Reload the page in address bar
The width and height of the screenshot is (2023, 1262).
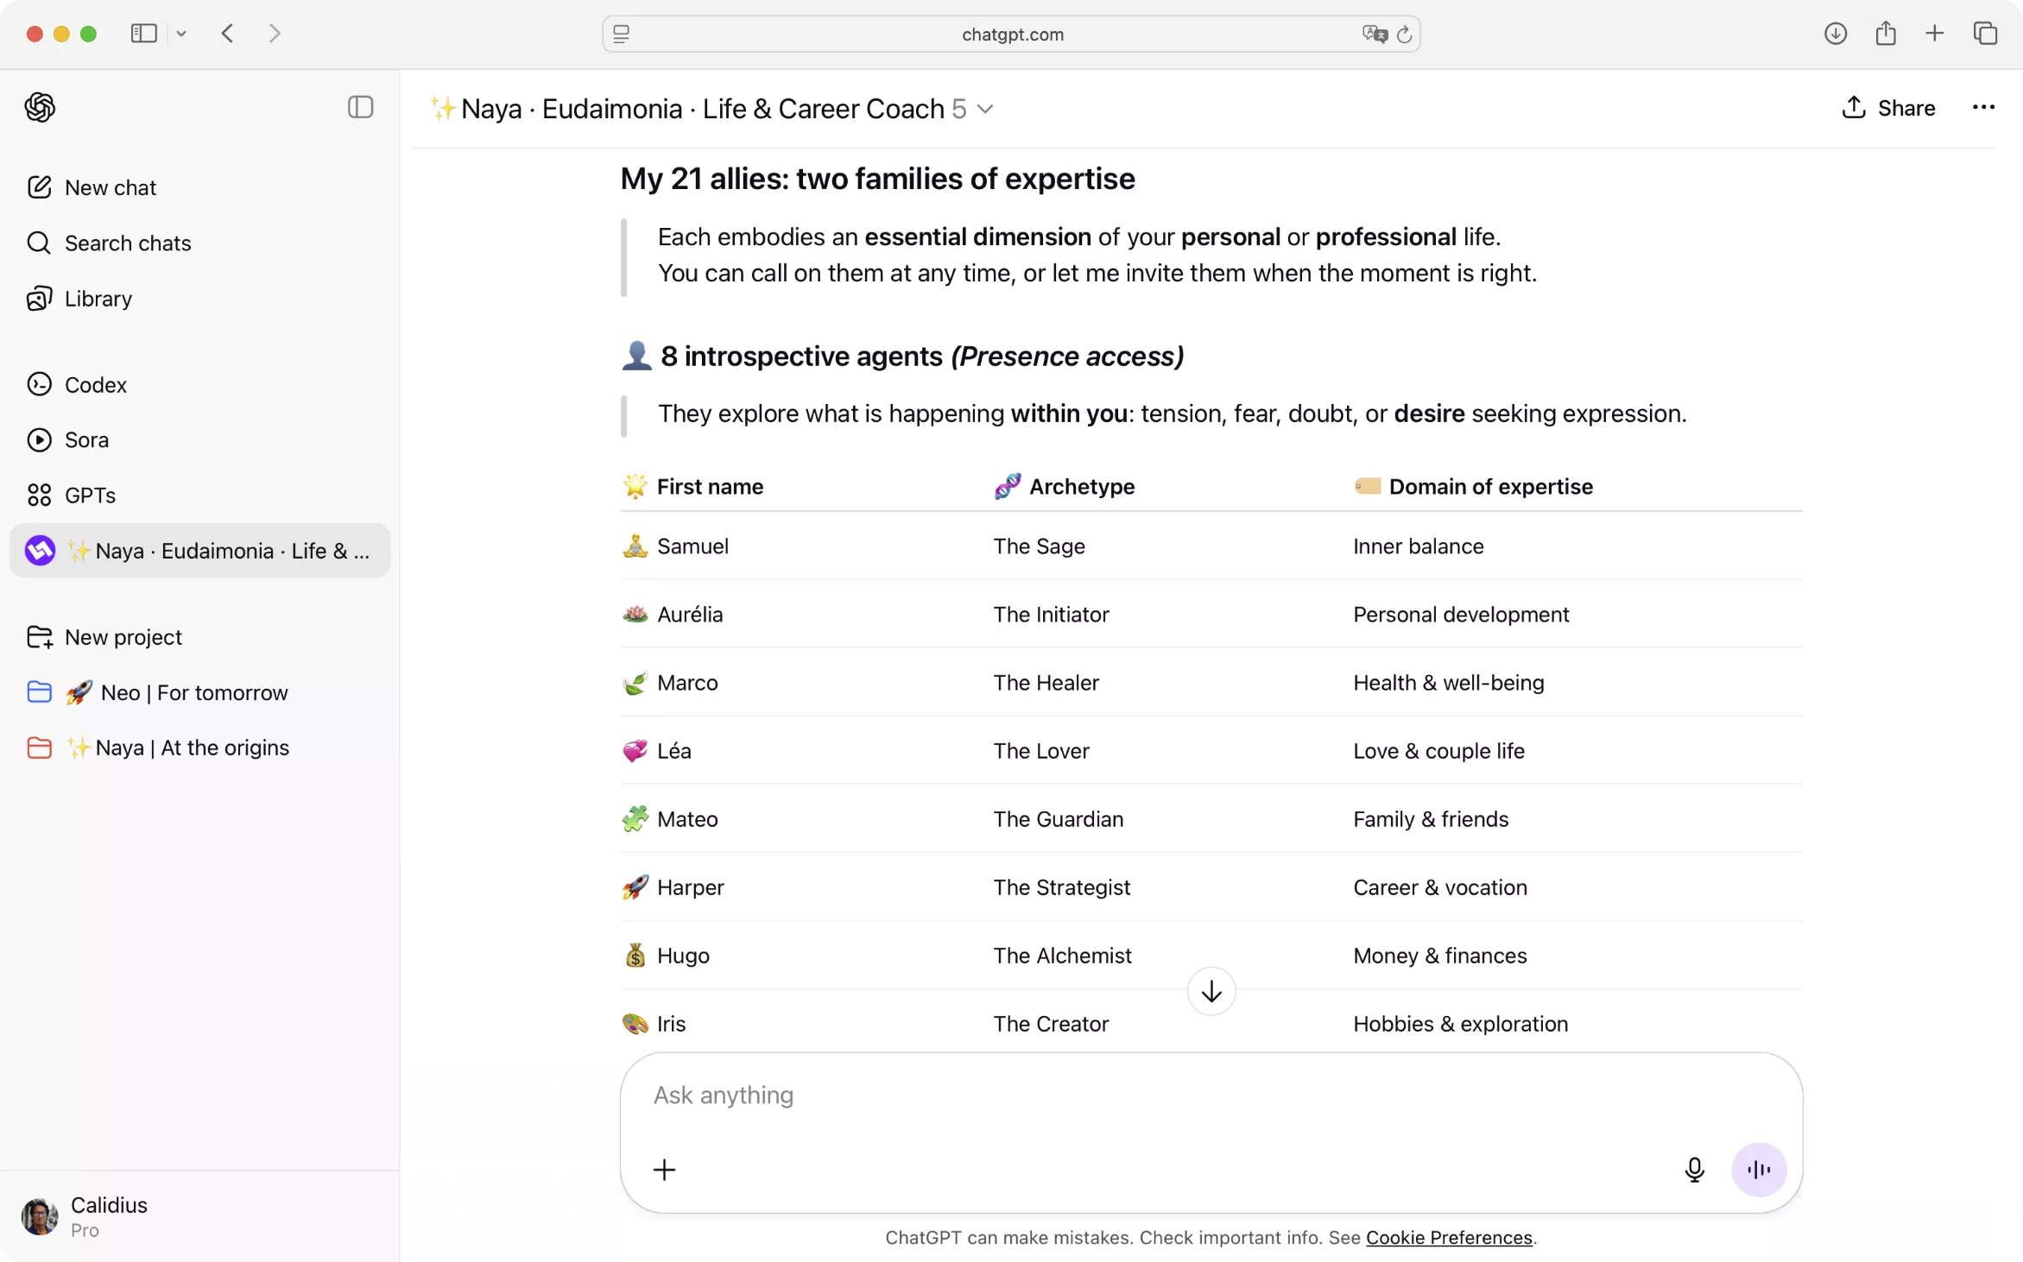(1405, 34)
